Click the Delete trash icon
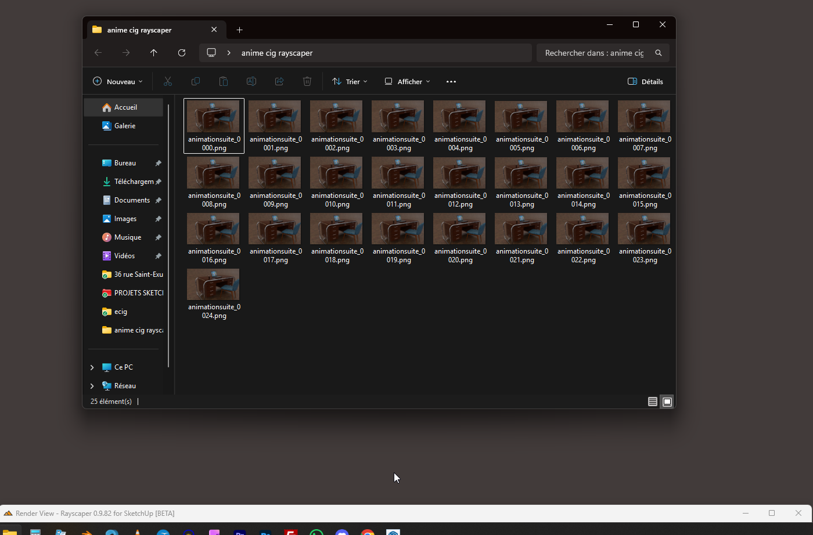 [307, 82]
